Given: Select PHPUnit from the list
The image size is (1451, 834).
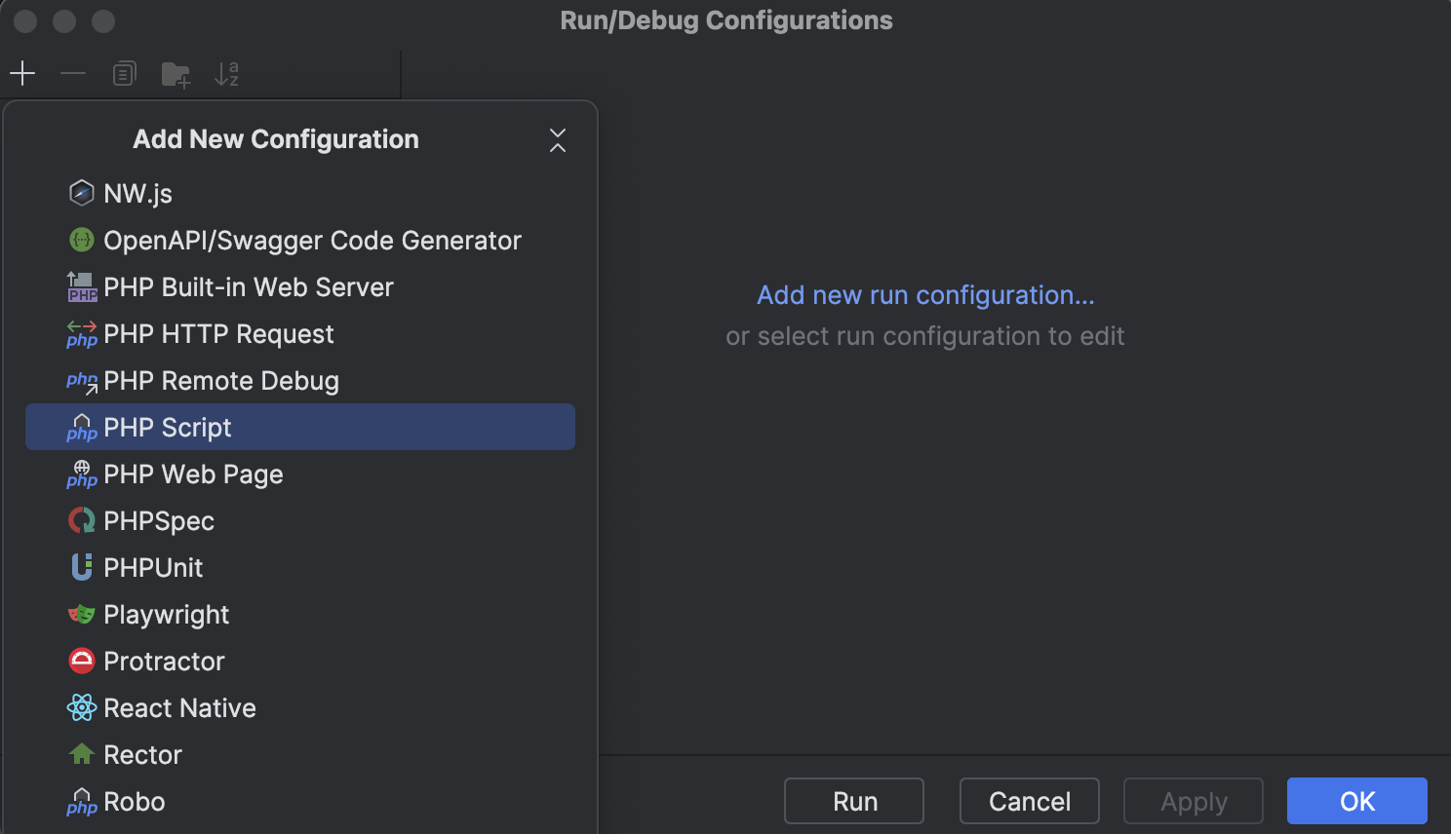Looking at the screenshot, I should point(154,567).
